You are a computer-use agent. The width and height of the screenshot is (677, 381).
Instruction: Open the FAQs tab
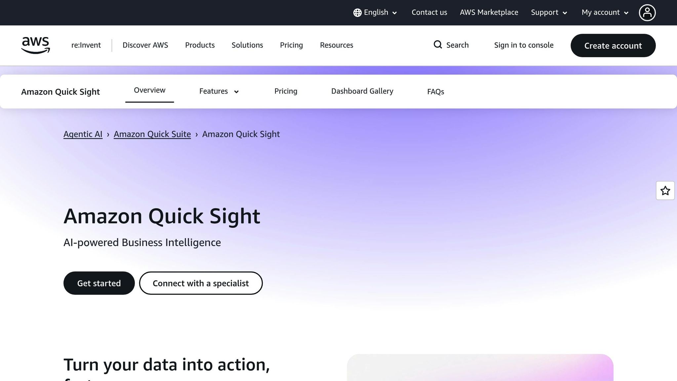pyautogui.click(x=435, y=92)
